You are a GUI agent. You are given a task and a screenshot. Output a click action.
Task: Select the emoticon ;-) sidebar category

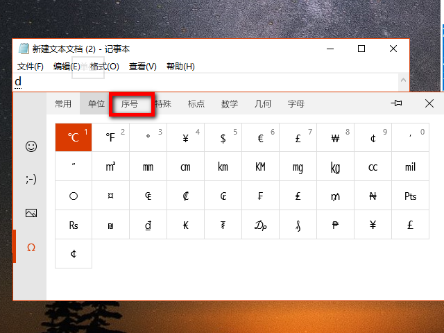pos(31,180)
